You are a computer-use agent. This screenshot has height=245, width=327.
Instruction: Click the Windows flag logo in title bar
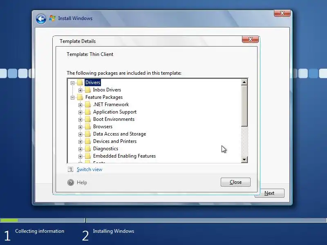click(52, 18)
